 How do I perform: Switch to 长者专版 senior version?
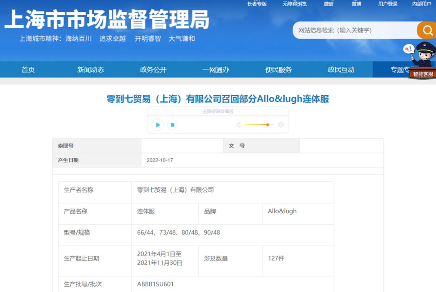pyautogui.click(x=257, y=4)
